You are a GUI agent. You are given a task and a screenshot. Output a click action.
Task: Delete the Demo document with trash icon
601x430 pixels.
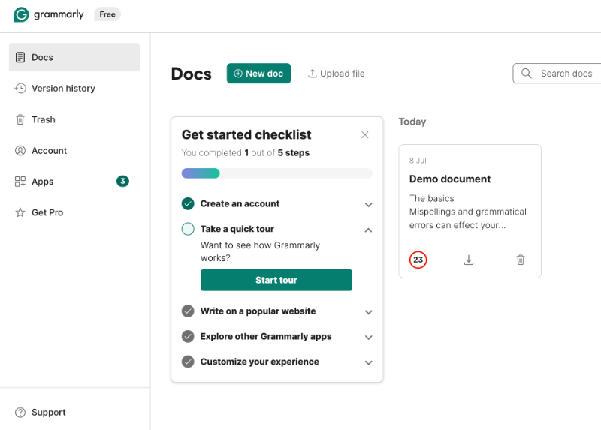coord(521,260)
